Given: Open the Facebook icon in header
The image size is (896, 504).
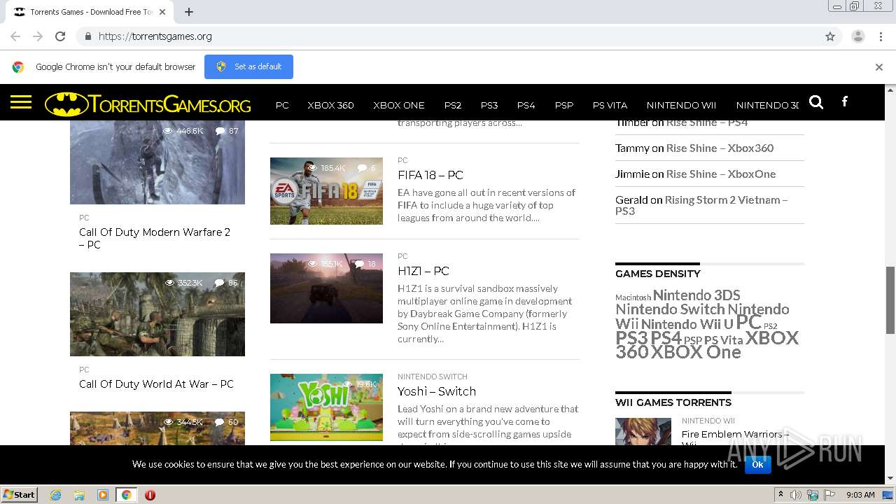Looking at the screenshot, I should point(845,101).
